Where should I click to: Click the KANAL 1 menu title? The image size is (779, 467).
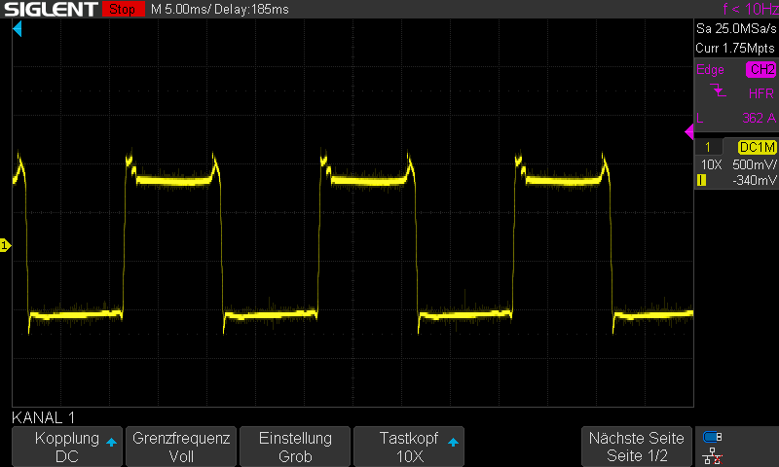43,418
